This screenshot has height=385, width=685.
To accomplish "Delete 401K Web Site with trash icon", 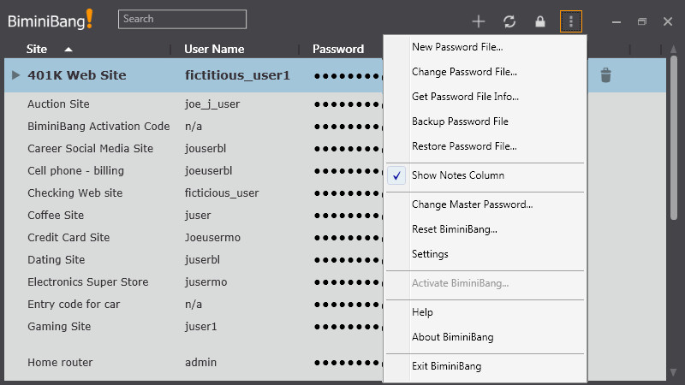I will tap(605, 75).
